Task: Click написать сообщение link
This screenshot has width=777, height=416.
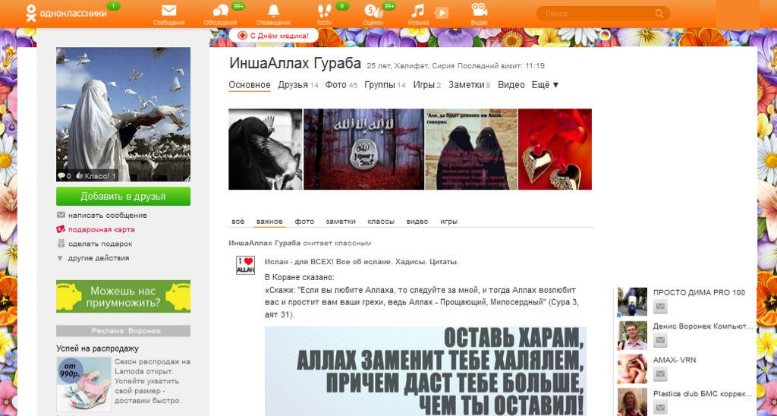Action: click(x=108, y=216)
